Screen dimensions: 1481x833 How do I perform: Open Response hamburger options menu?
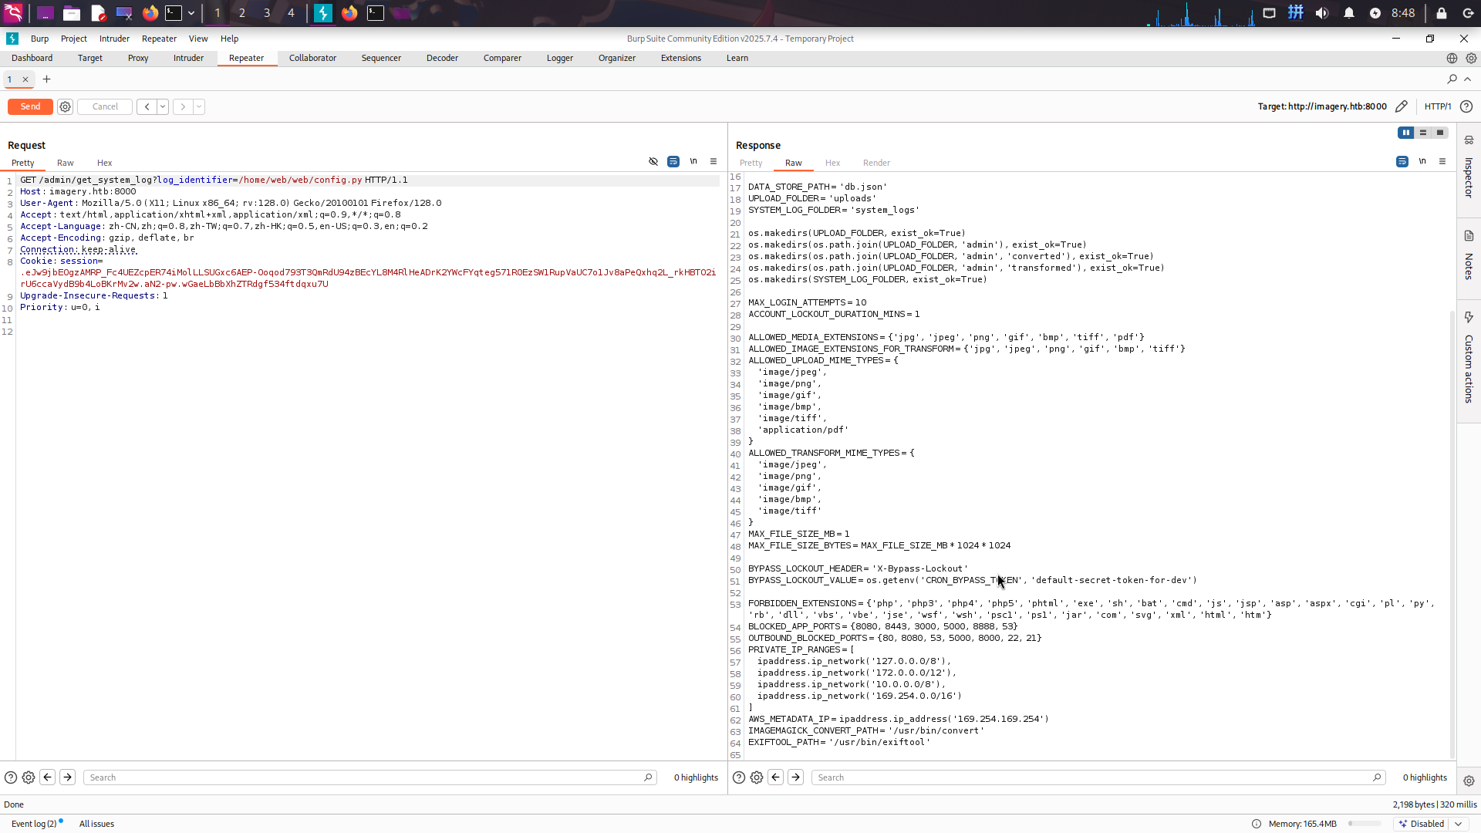[1442, 162]
